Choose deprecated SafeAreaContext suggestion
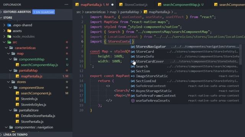This screenshot has height=137, width=245. (x=185, y=86)
